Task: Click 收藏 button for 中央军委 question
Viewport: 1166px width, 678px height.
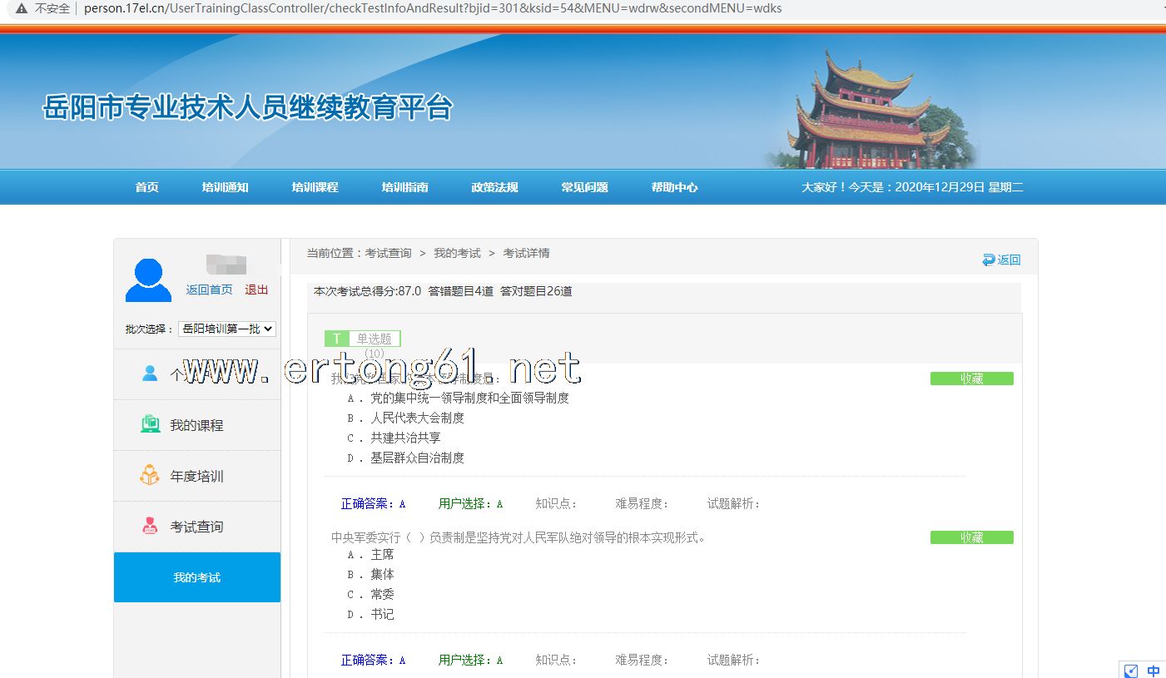Action: point(971,537)
